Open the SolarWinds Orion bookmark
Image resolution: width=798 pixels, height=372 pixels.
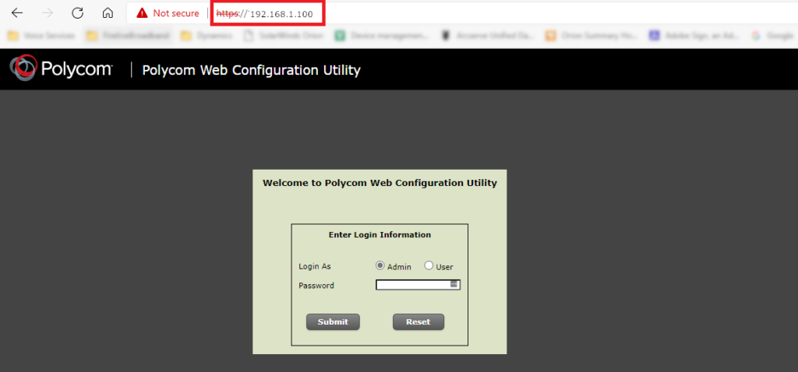(x=284, y=36)
